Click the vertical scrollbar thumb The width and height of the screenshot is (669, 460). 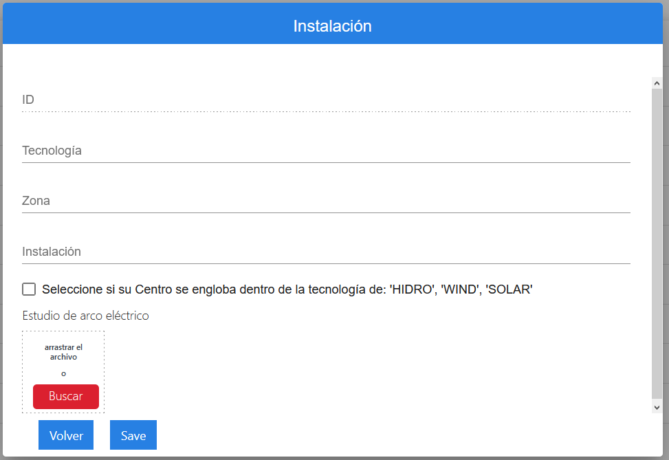[657, 241]
